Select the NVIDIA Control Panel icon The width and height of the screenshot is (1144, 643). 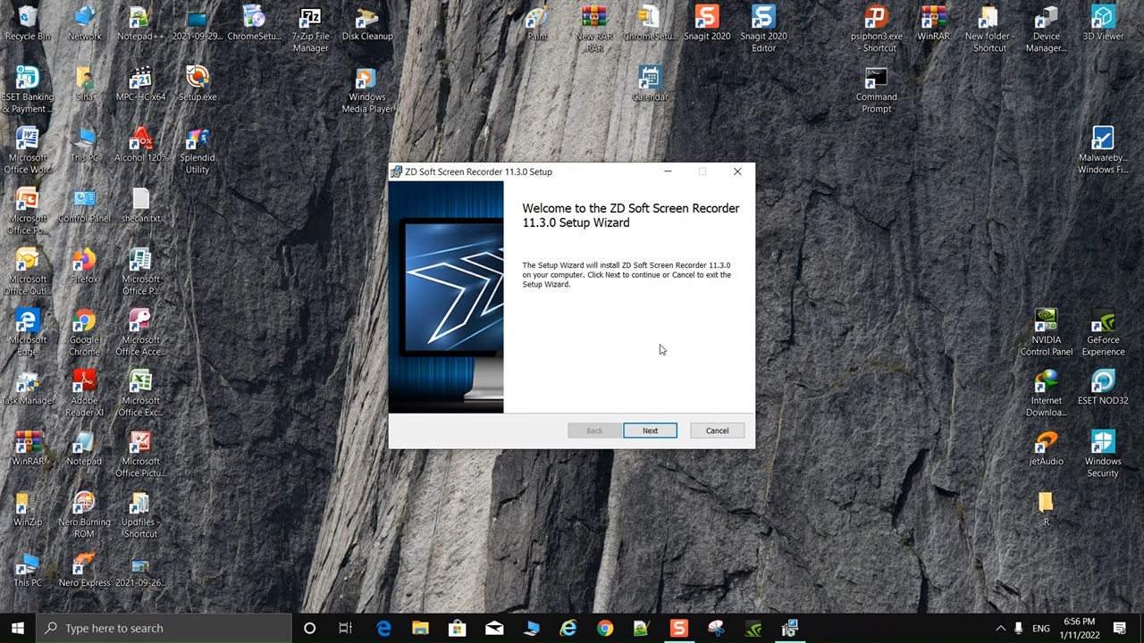[x=1046, y=331]
